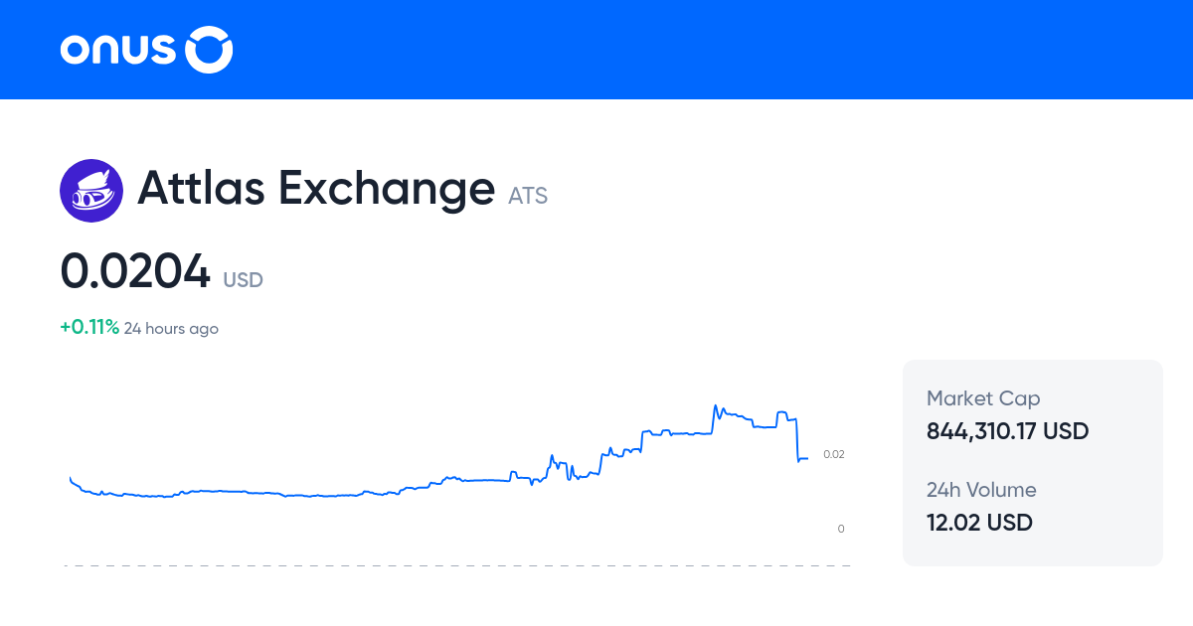
Task: Select the blue header banner bar
Action: 596,50
